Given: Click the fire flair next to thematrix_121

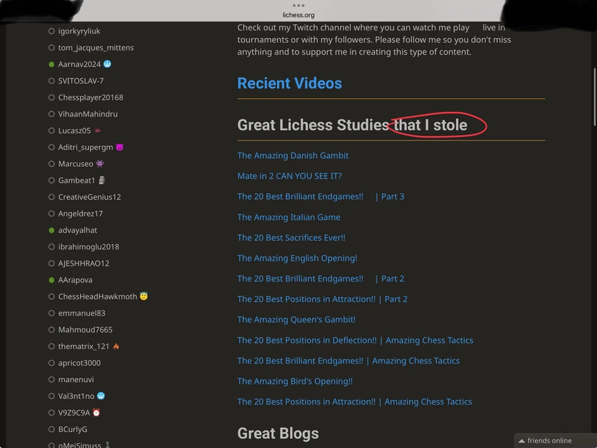Looking at the screenshot, I should coord(116,346).
